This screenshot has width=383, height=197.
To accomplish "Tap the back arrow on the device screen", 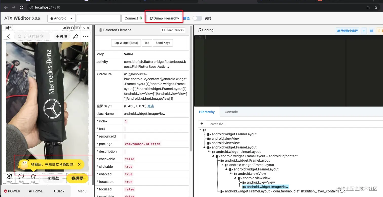I will pyautogui.click(x=8, y=36).
